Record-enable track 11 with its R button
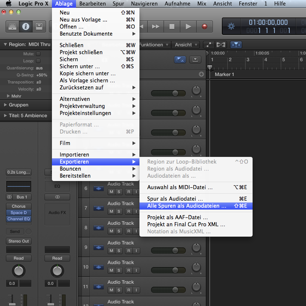This screenshot has height=306, width=306. pyautogui.click(x=129, y=290)
